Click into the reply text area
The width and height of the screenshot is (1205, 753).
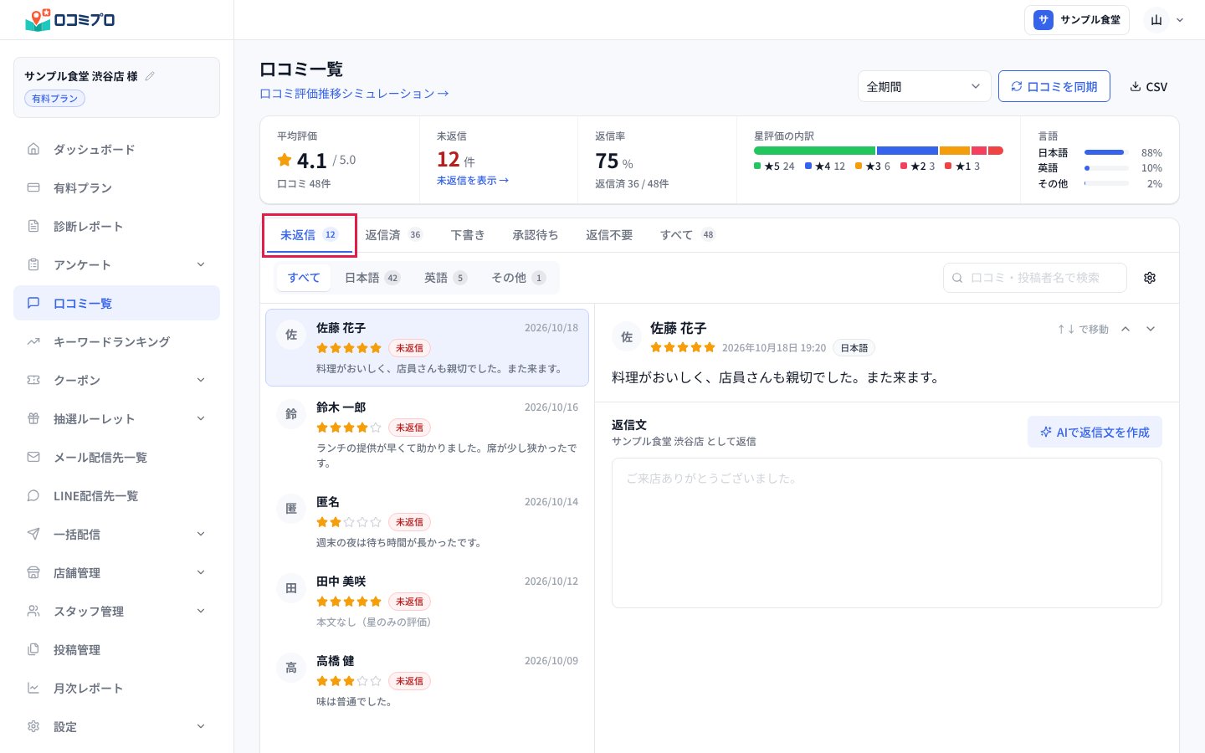click(887, 533)
